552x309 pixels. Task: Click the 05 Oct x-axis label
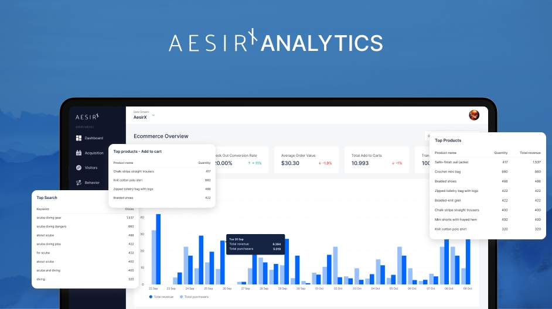tap(394, 289)
